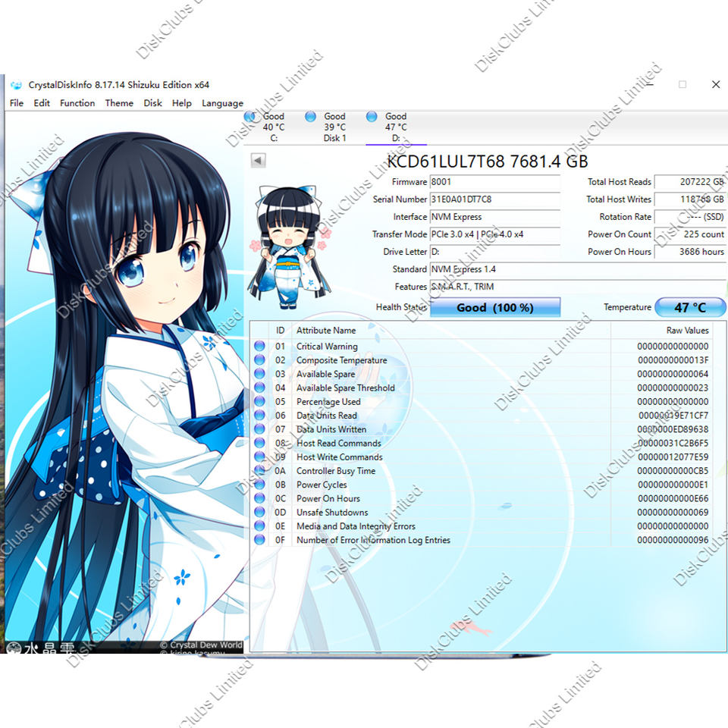Click the Transfer Mode field PCIe 3.0 x4

pyautogui.click(x=495, y=234)
